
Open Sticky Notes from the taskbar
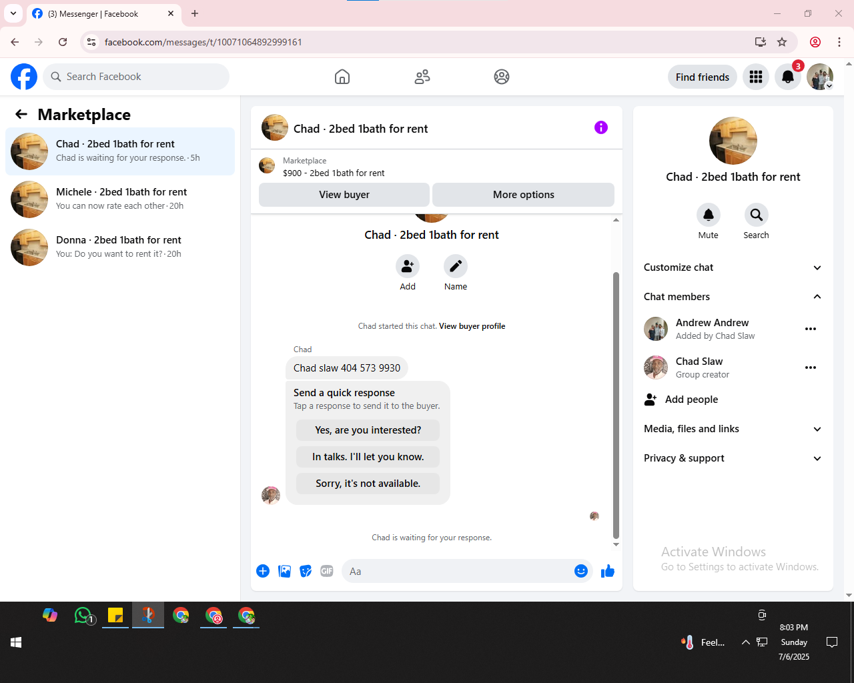[x=115, y=616]
